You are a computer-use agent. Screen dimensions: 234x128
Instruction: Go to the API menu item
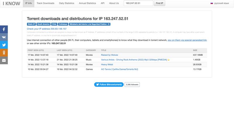tap(102, 3)
